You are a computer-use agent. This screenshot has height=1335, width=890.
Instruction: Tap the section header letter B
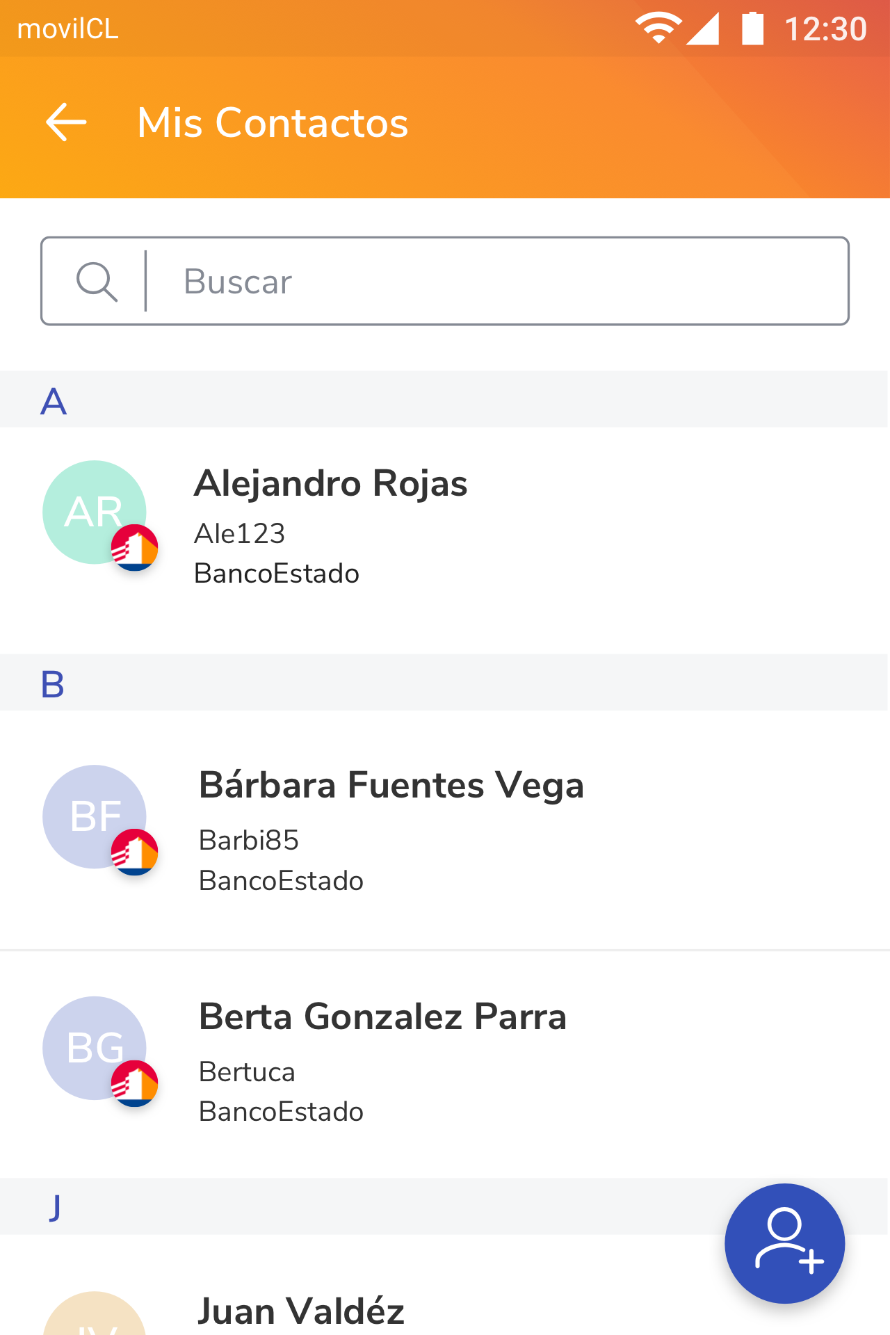click(53, 684)
